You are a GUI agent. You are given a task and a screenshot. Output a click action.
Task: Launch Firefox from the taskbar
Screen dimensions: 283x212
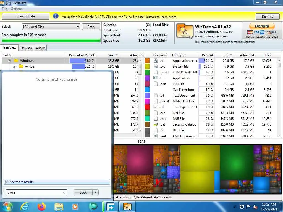point(42,206)
